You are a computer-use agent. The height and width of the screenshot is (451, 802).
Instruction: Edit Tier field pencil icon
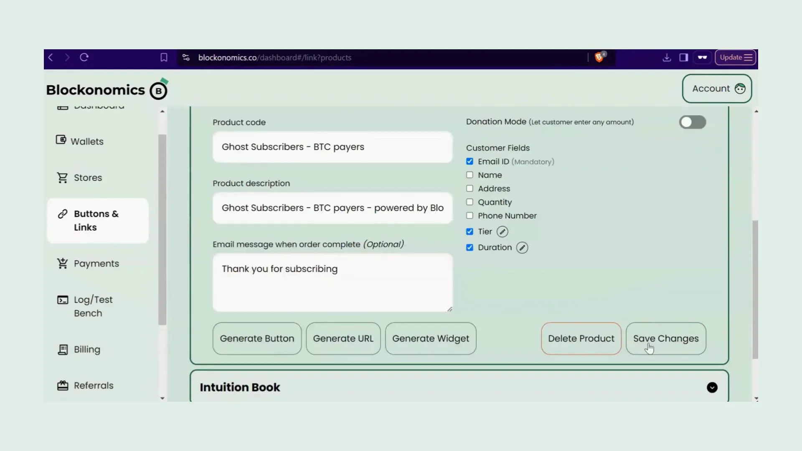click(x=503, y=231)
